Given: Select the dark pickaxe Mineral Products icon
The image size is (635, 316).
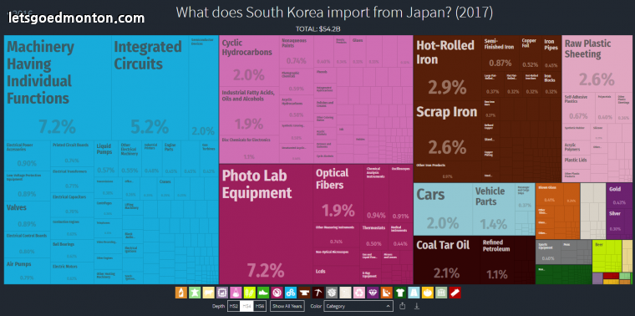Looking at the screenshot, I should [x=317, y=293].
